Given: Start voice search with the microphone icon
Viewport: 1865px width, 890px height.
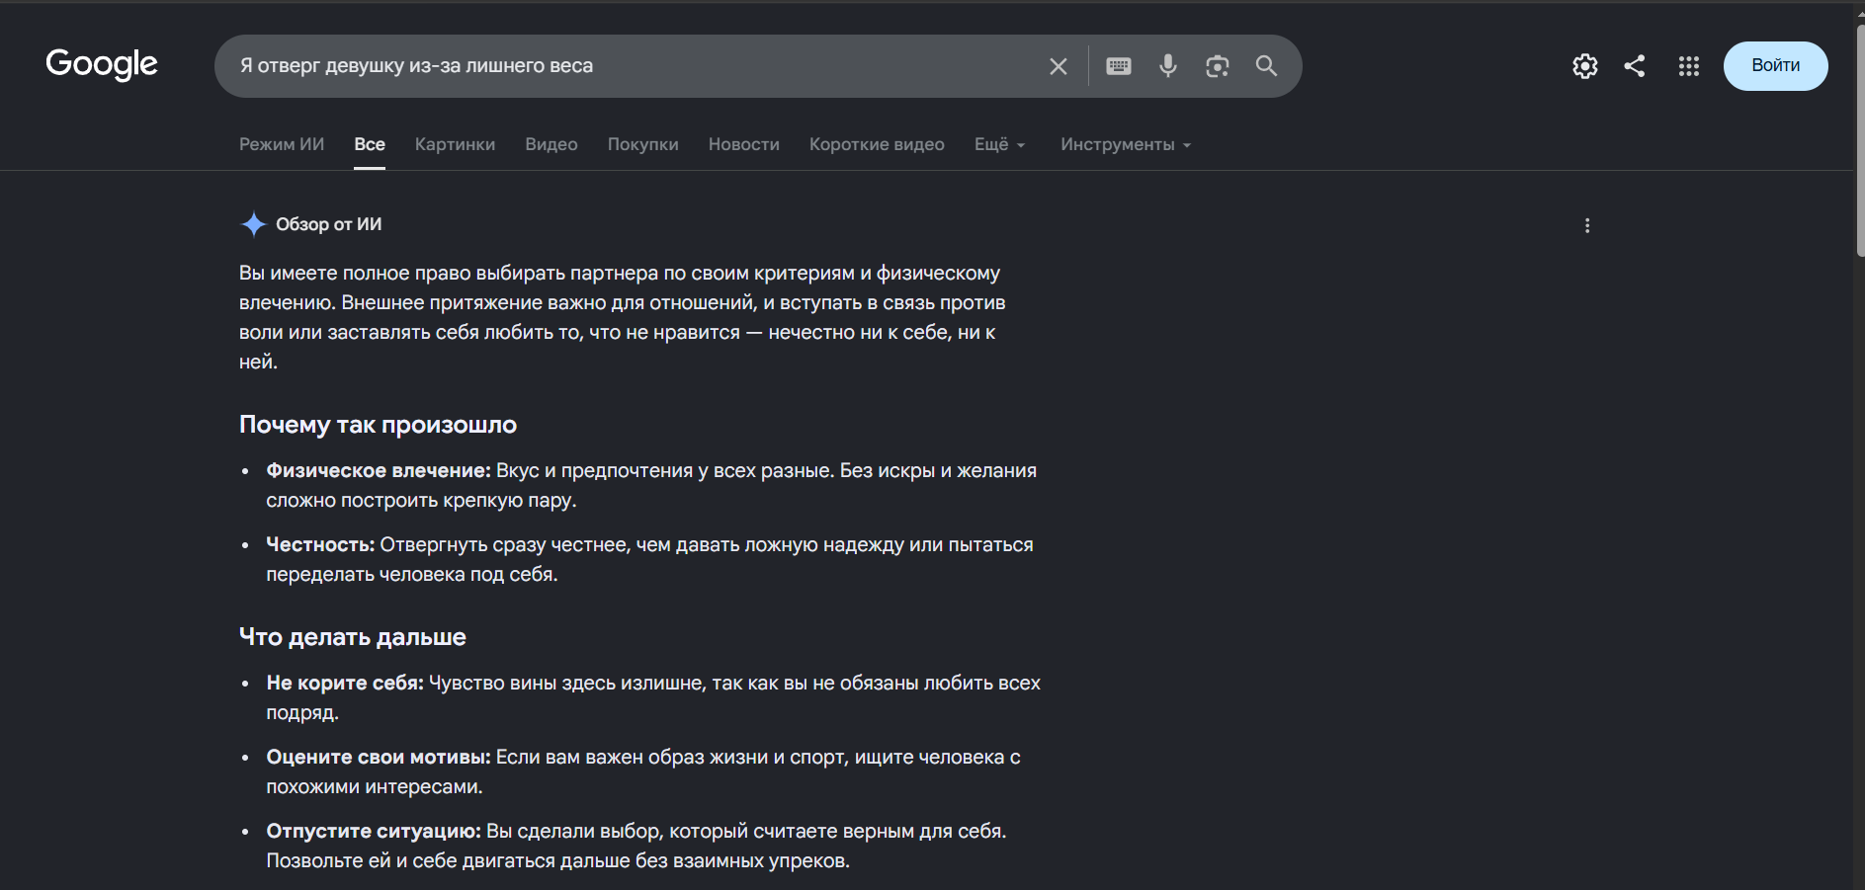Looking at the screenshot, I should tap(1168, 66).
